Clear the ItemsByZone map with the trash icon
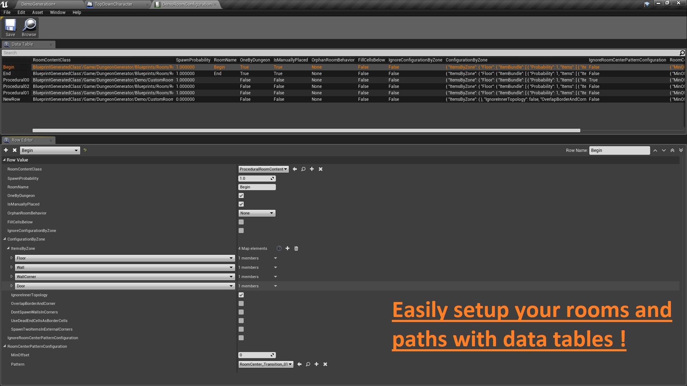 point(296,248)
